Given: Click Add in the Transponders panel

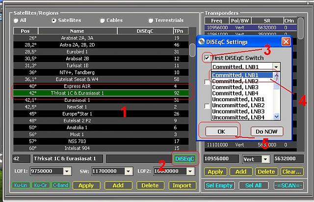Looking at the screenshot, I should pos(241,172).
